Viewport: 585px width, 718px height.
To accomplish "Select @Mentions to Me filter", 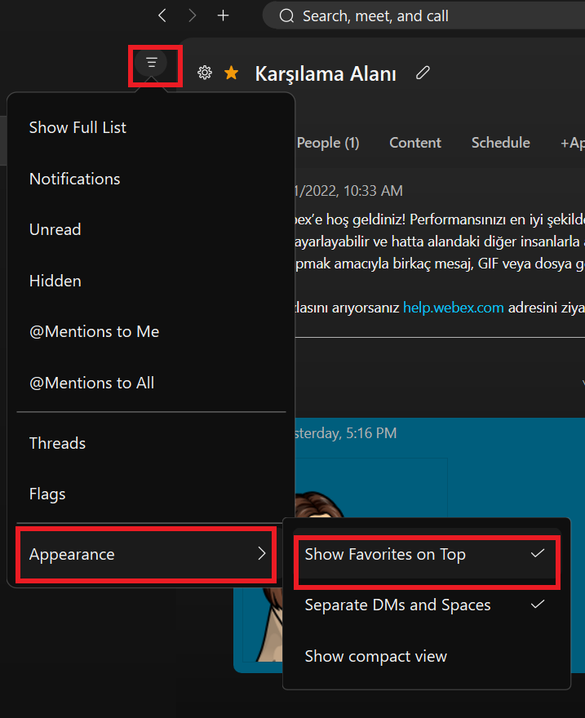I will (x=94, y=331).
